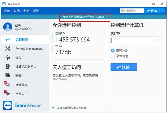The width and height of the screenshot is (168, 113).
Task: Click the remote control arrows icon in sidebar
Action: [x=8, y=40]
